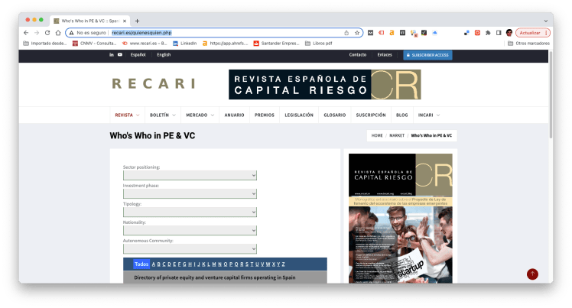Switch the site language to English
Image resolution: width=572 pixels, height=308 pixels.
pos(164,55)
